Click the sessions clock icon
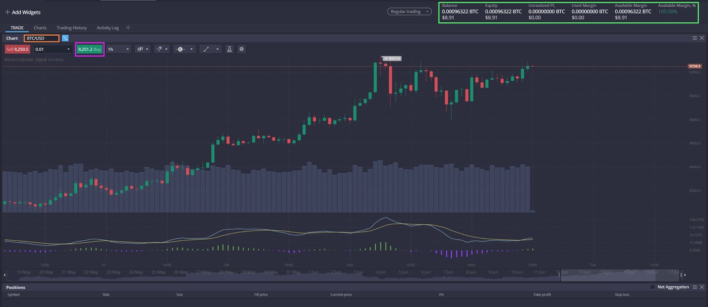 coord(181,49)
